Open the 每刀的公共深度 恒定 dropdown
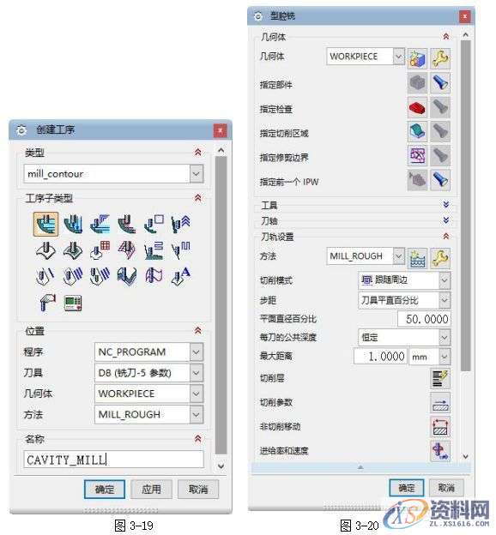496x535 pixels. (445, 338)
